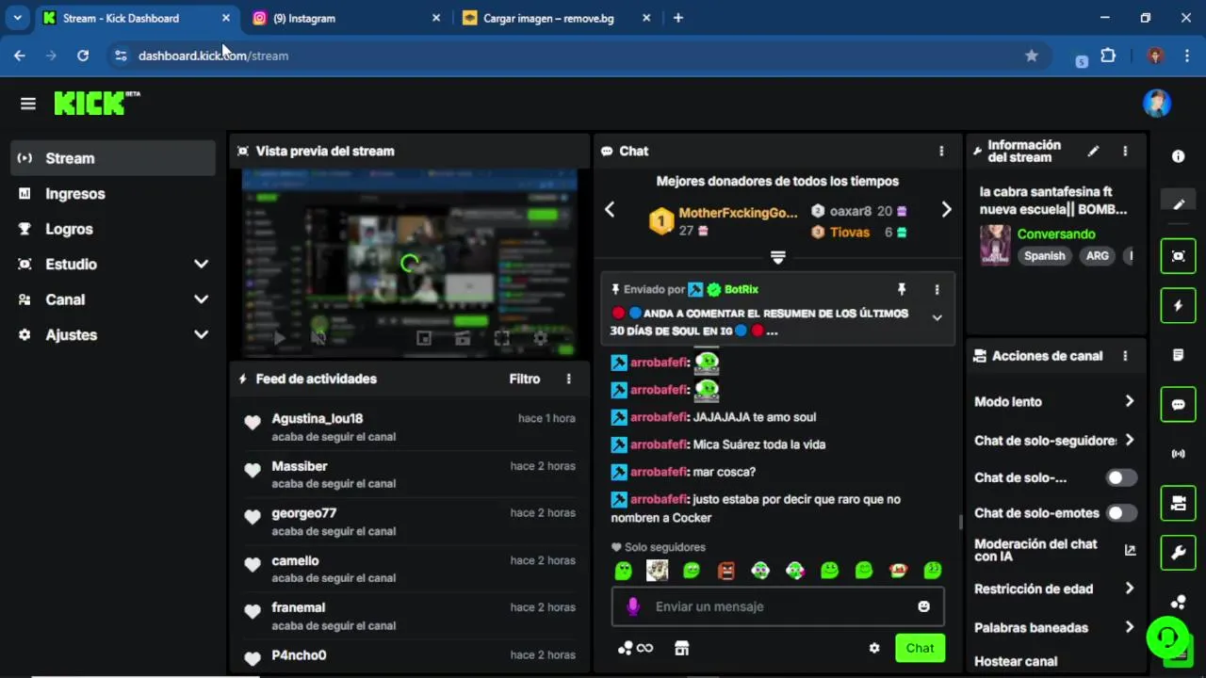Click the Enviar un mensaje input field
Screen dimensions: 1206x678
[777, 606]
